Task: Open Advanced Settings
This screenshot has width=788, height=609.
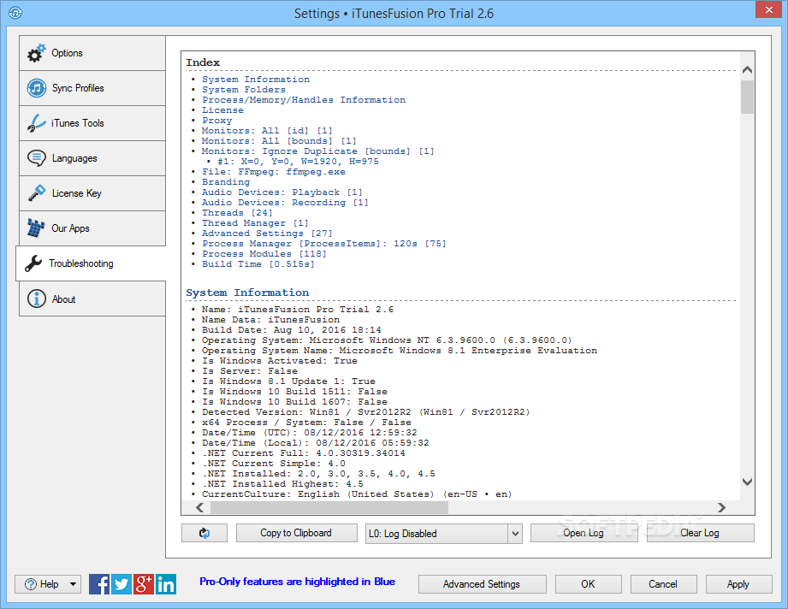Action: pos(482,584)
